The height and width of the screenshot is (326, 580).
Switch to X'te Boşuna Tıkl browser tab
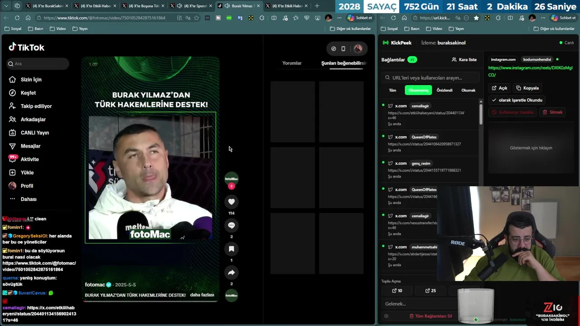pyautogui.click(x=144, y=6)
